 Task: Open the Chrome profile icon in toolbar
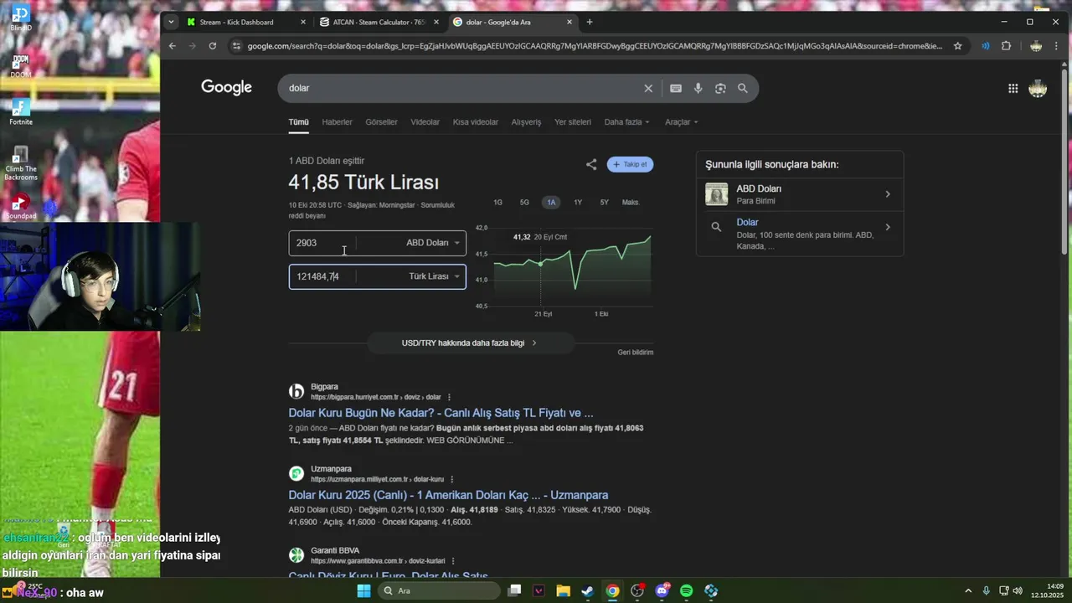pyautogui.click(x=1036, y=46)
